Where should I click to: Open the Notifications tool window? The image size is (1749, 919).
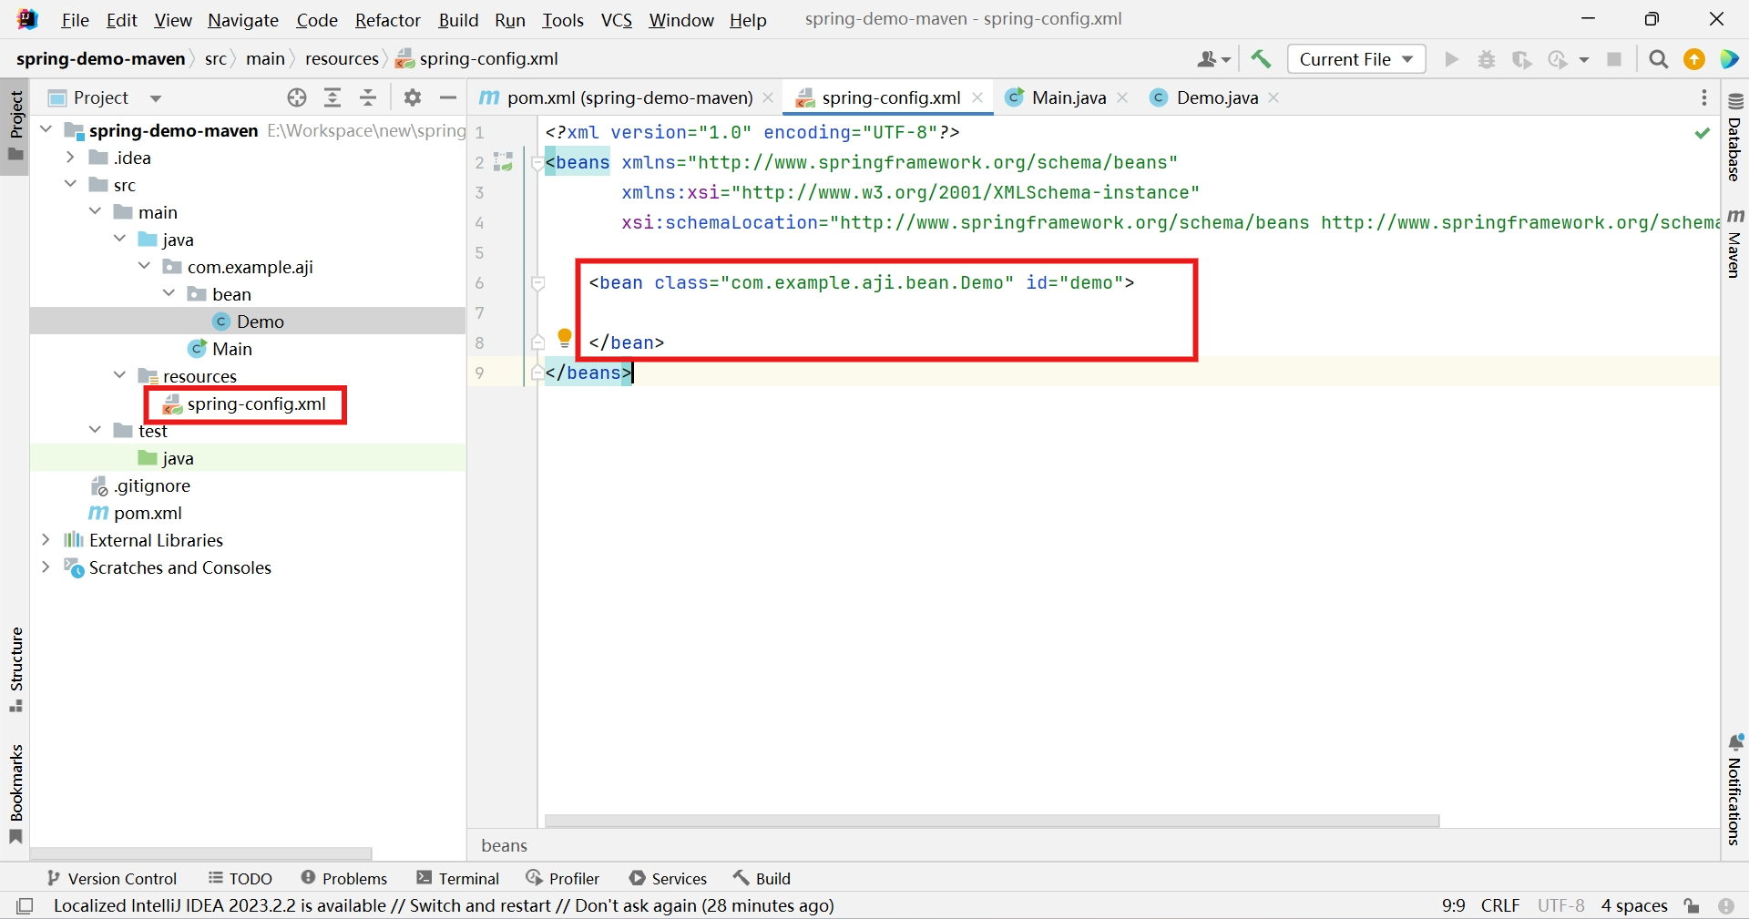point(1734,790)
